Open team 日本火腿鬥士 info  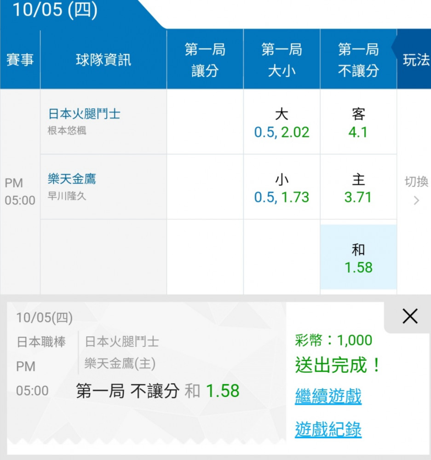pos(84,114)
